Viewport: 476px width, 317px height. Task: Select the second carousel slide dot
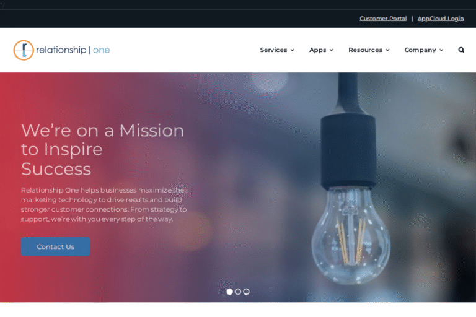click(x=238, y=292)
